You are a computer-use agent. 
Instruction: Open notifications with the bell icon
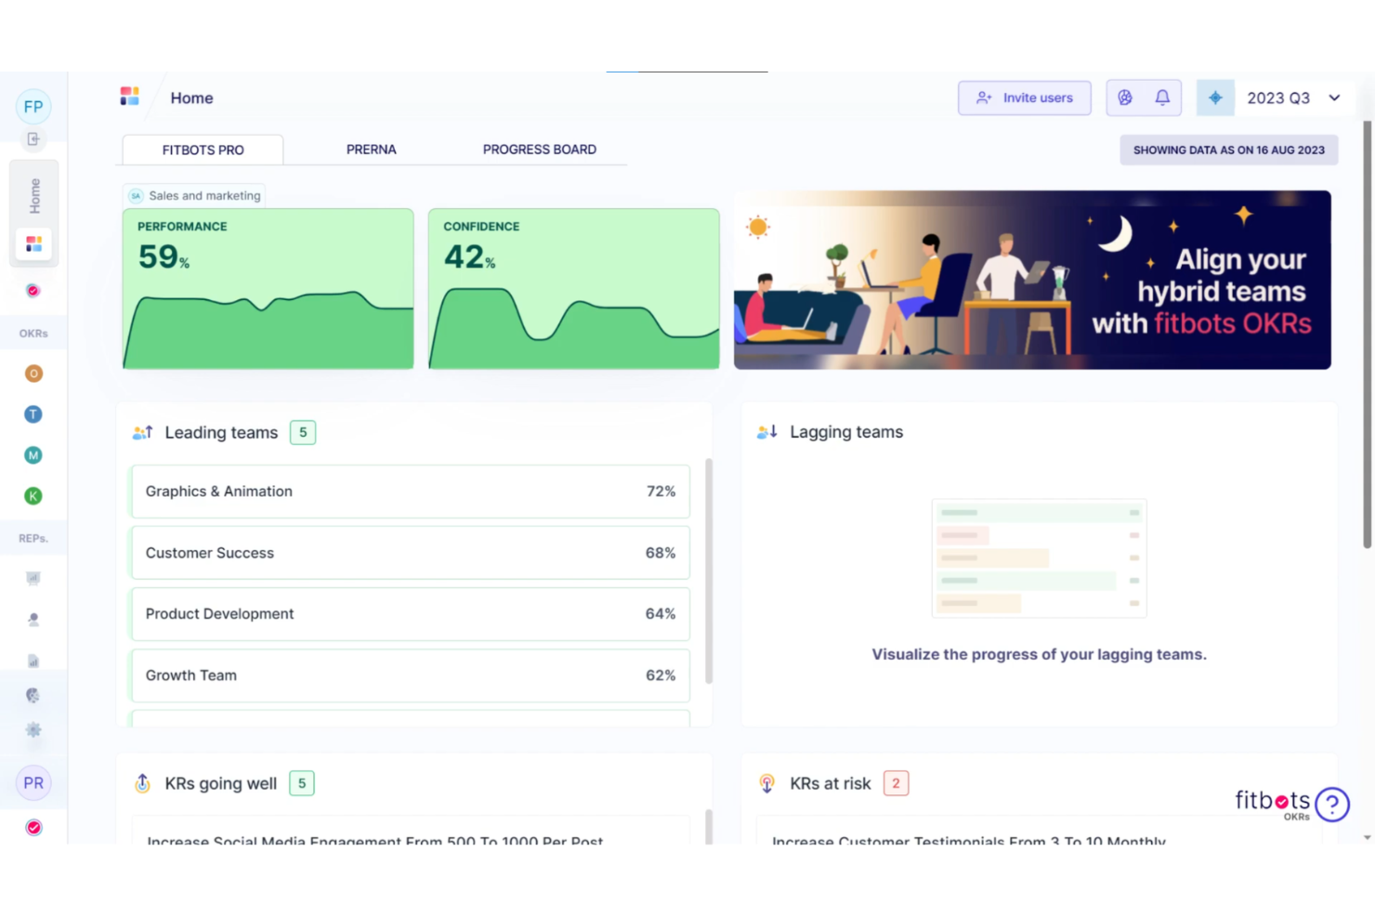(1161, 98)
